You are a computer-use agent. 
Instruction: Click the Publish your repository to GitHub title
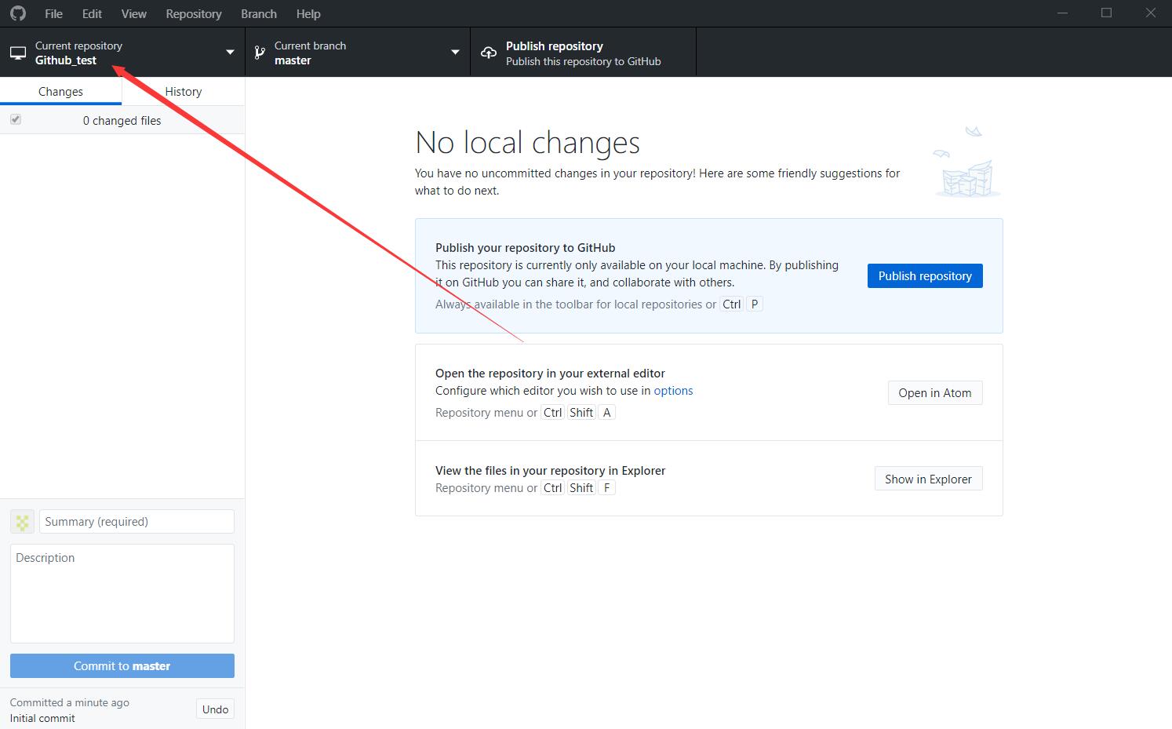[x=525, y=247]
